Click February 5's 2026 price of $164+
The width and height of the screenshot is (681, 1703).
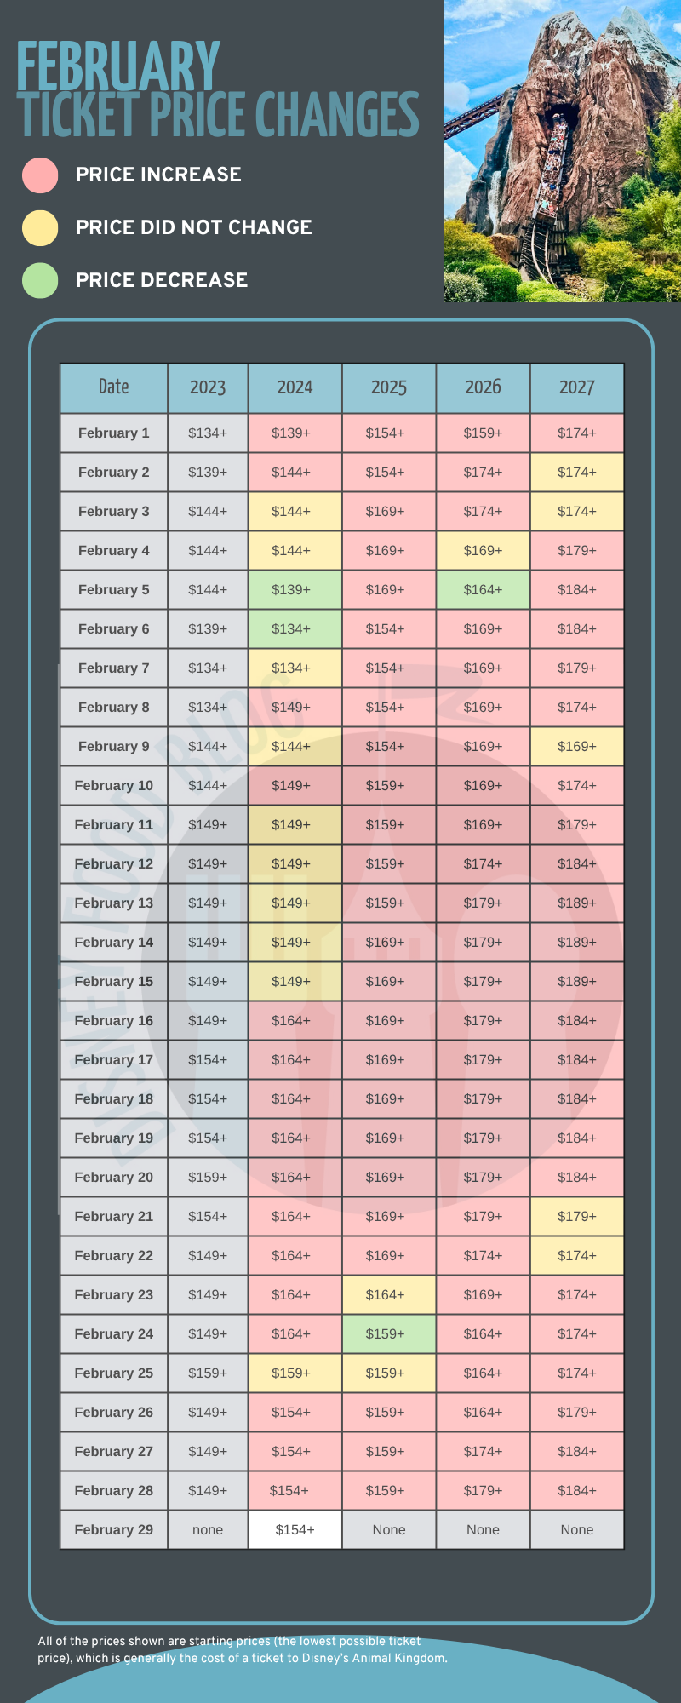[483, 589]
